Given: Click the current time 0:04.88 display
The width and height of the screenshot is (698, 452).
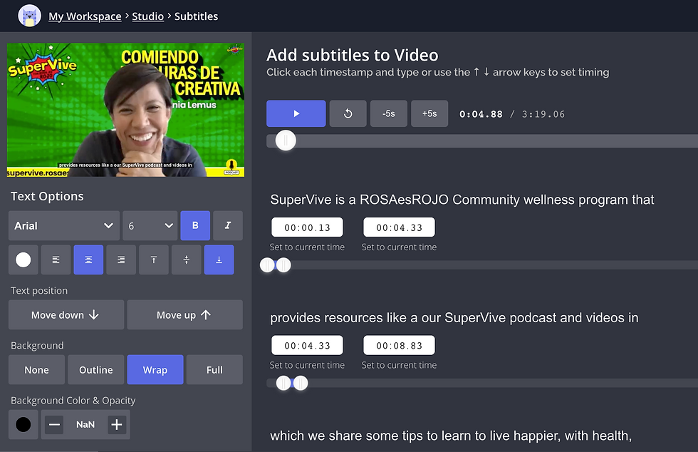Looking at the screenshot, I should (x=481, y=114).
